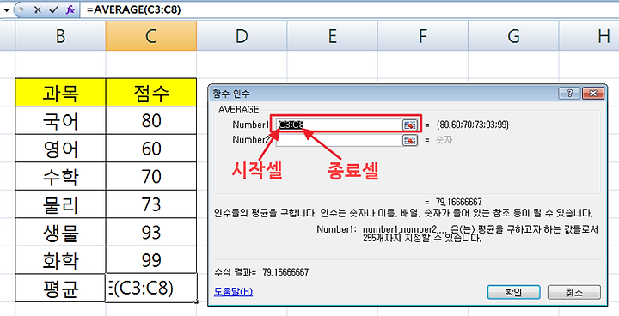The image size is (619, 316).
Task: Select column G header
Action: click(x=513, y=36)
